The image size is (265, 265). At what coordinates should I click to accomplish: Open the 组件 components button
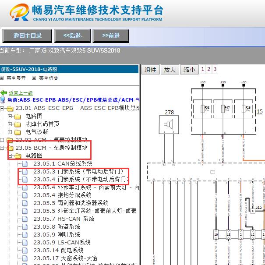tap(150, 70)
